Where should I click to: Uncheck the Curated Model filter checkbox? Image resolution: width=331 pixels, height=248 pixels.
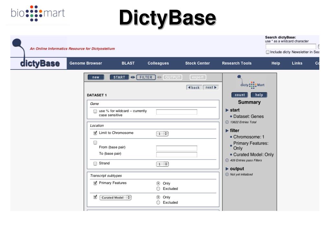click(x=95, y=197)
